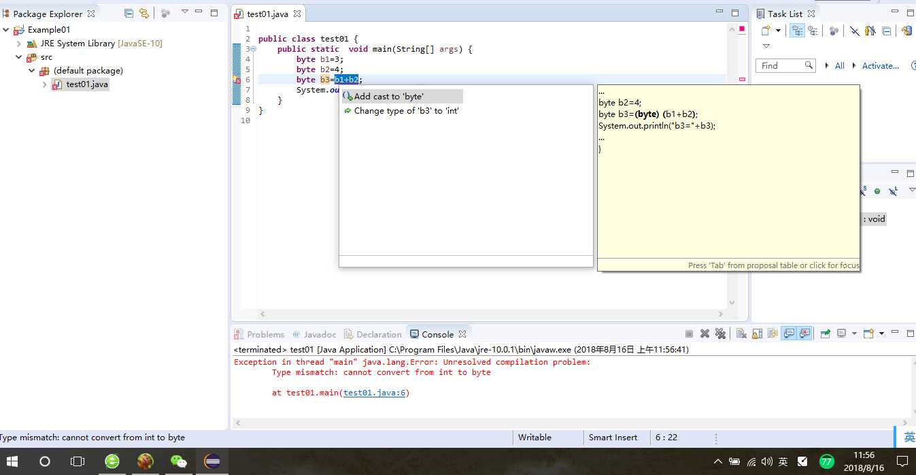Remove launch in Console toolbar
Screen dimensions: 916x475
click(705, 333)
